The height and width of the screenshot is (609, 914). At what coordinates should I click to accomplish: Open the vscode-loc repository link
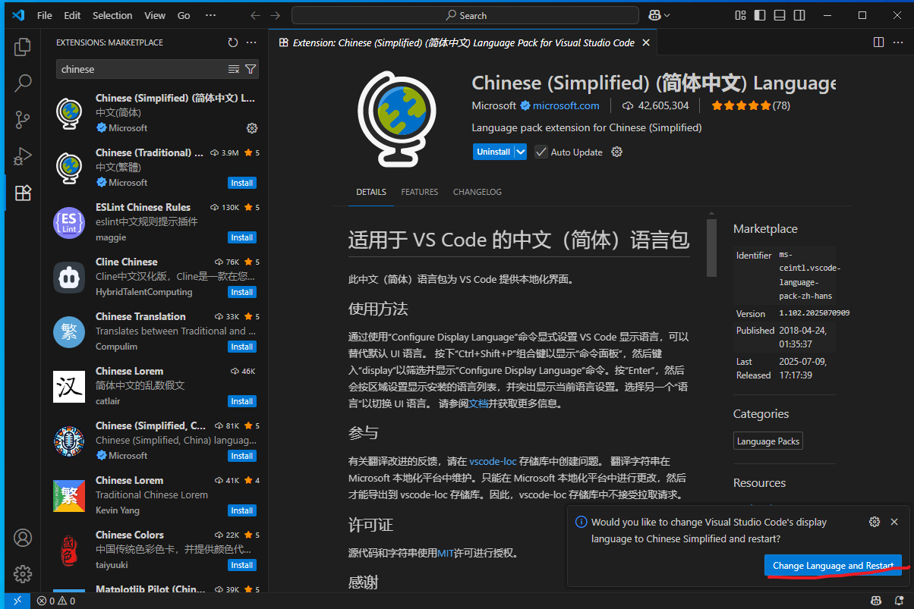pyautogui.click(x=493, y=461)
